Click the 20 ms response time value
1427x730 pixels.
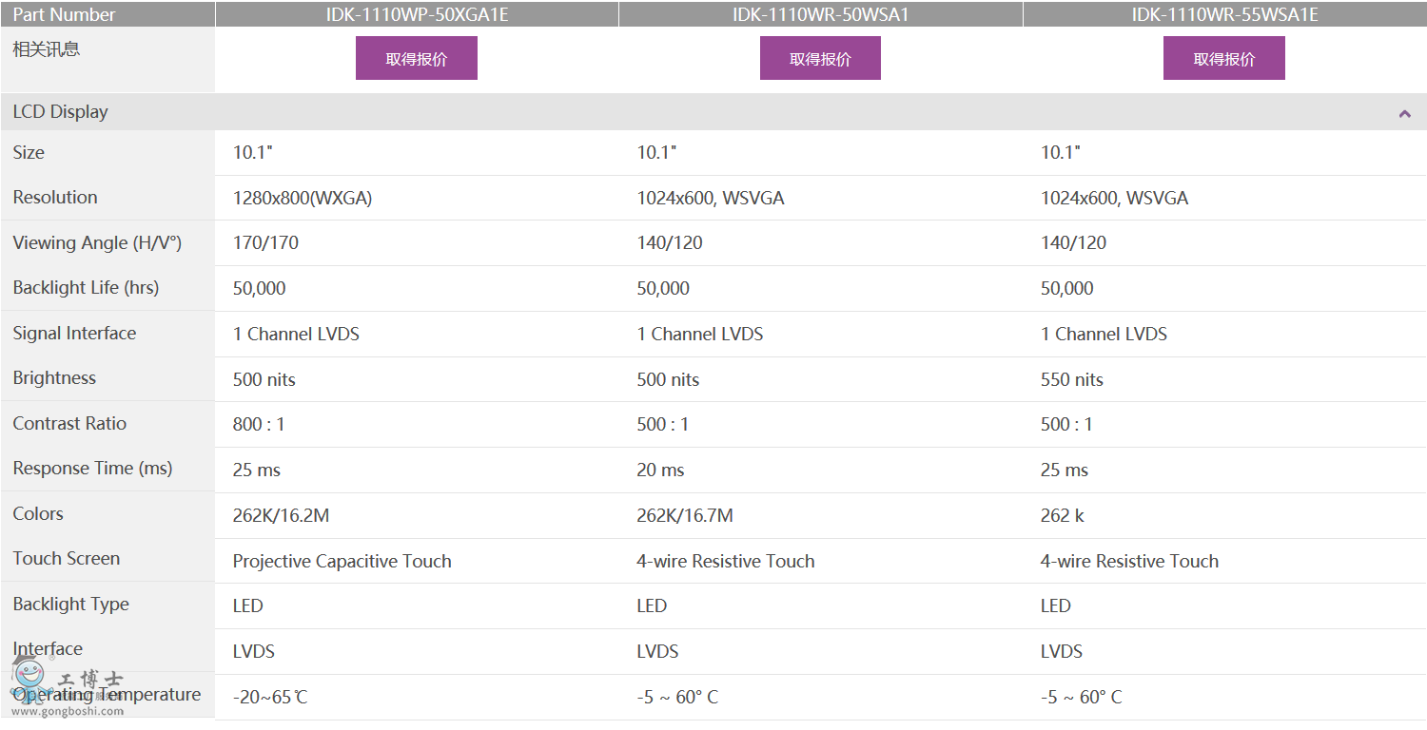[x=660, y=471]
